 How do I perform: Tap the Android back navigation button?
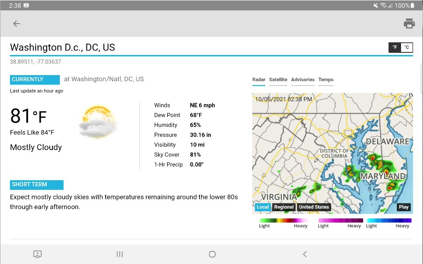pos(305,254)
